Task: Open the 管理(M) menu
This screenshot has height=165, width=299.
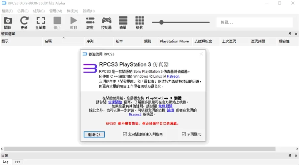Action: point(56,11)
